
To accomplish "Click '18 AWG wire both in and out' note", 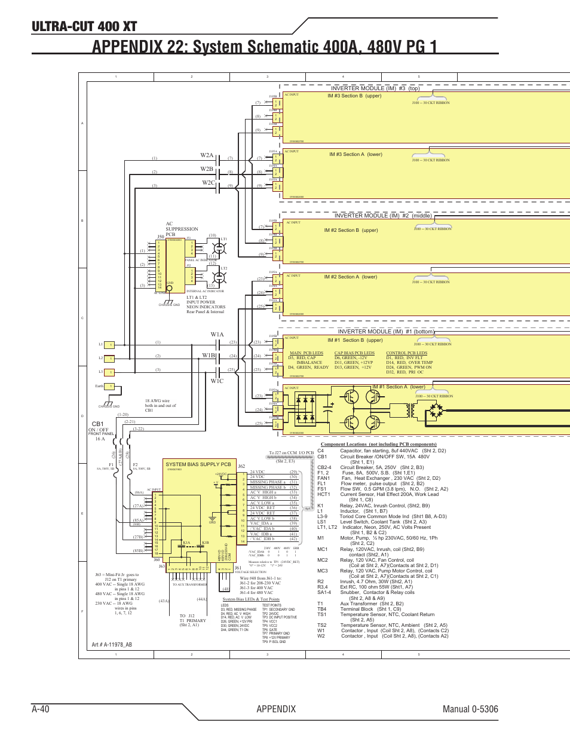I will 160,406.
